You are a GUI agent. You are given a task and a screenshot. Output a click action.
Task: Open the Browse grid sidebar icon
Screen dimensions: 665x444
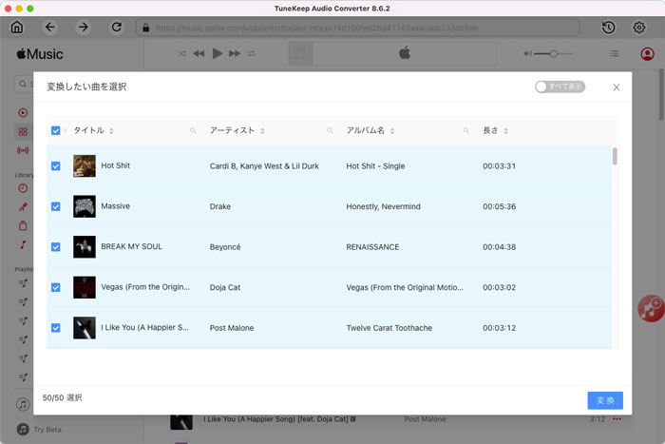click(23, 131)
